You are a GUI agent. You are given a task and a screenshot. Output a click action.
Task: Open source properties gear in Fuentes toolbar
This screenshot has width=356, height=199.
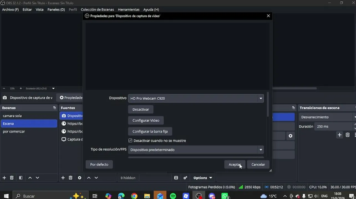(80, 178)
